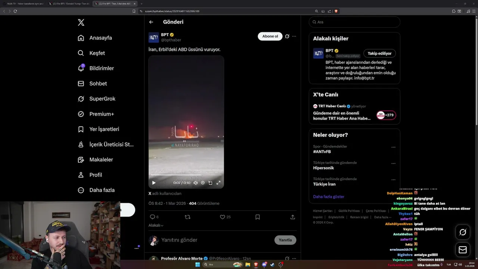
Task: Switch to Donald Trump BPT tab
Action: pos(69,4)
